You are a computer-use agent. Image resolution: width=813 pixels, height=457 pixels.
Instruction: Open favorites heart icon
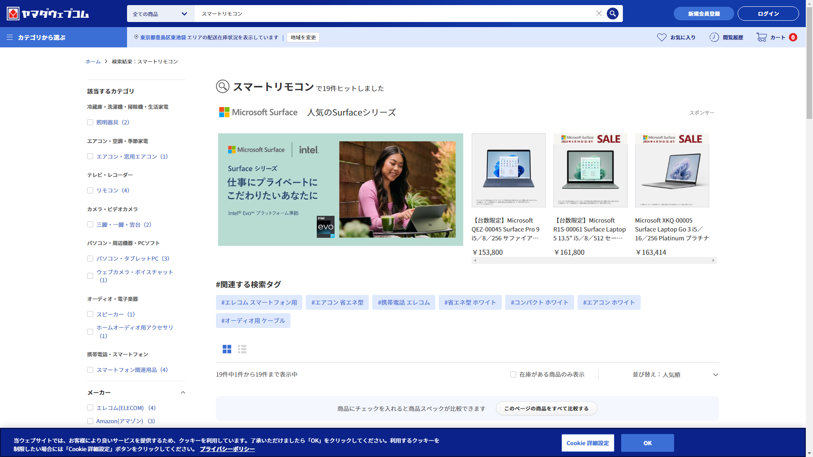point(661,37)
